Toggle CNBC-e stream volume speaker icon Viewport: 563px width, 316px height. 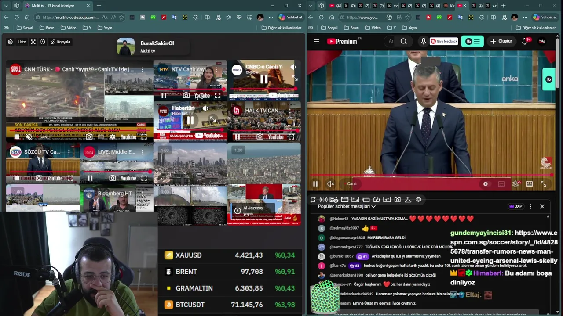click(293, 67)
